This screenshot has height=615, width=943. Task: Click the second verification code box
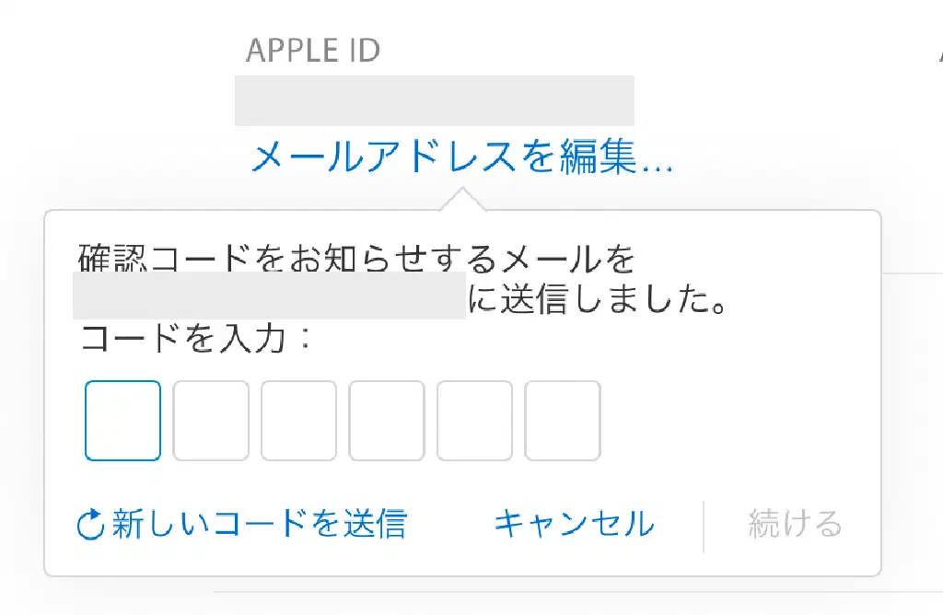(x=211, y=421)
